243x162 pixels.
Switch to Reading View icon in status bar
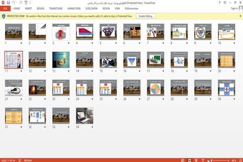pyautogui.click(x=196, y=160)
